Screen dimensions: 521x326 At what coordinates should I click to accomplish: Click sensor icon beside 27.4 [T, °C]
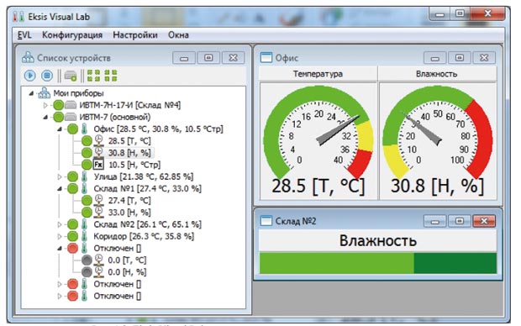[98, 200]
